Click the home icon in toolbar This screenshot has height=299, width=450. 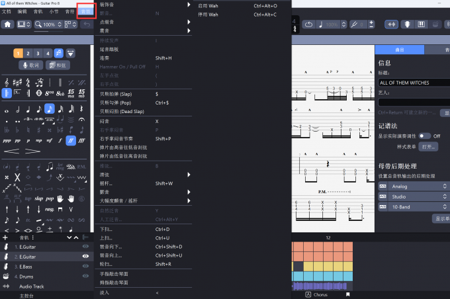tap(8, 24)
